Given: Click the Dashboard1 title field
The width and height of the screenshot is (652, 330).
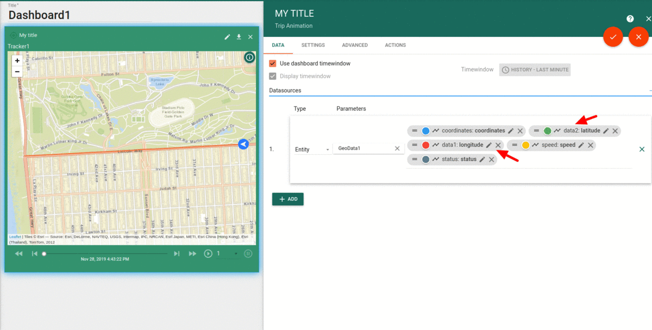Looking at the screenshot, I should click(x=80, y=15).
